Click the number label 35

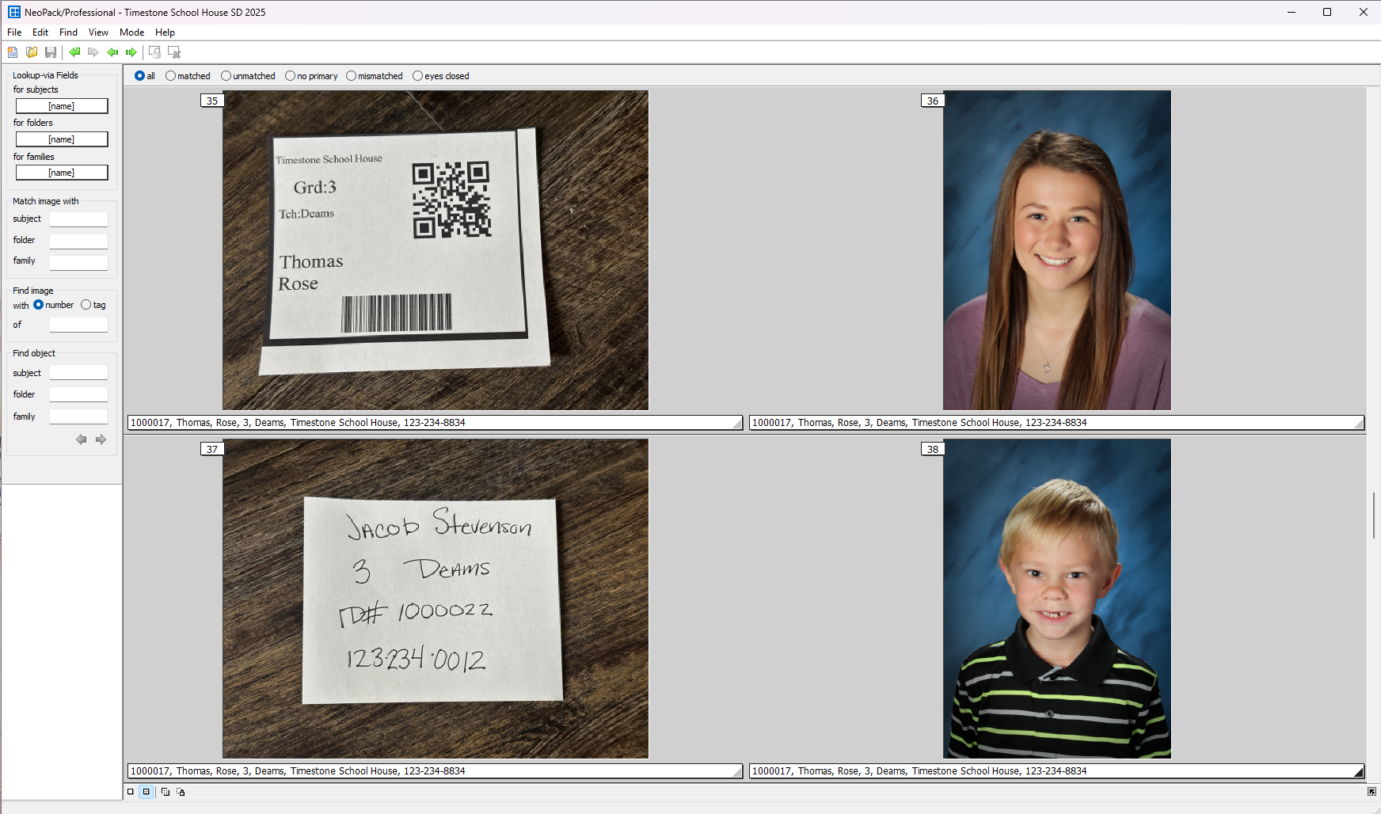pyautogui.click(x=212, y=101)
